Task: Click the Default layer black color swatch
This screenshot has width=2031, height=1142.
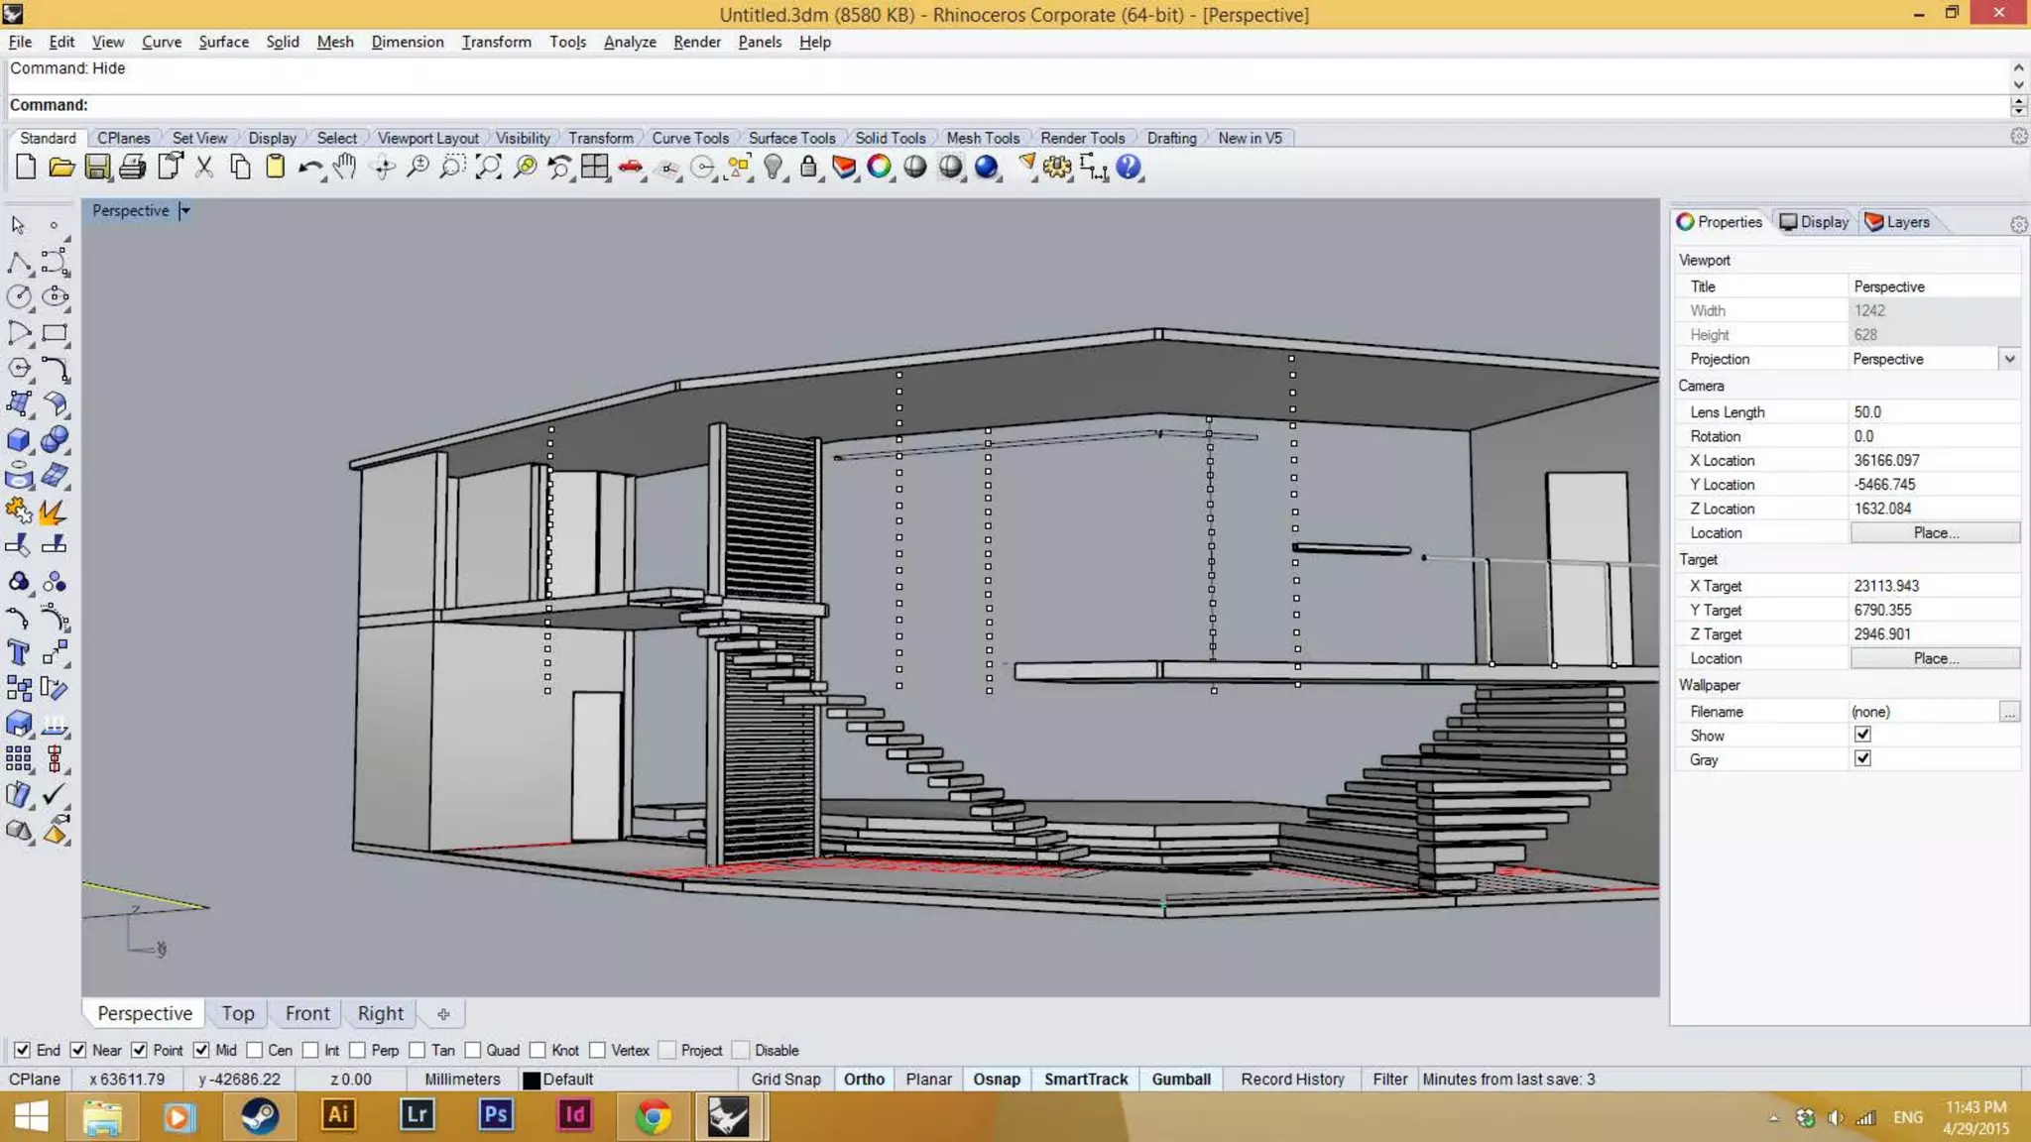Action: pos(532,1080)
